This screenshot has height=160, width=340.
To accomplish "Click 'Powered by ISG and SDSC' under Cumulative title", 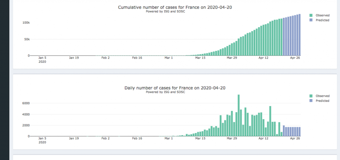I will click(x=165, y=11).
